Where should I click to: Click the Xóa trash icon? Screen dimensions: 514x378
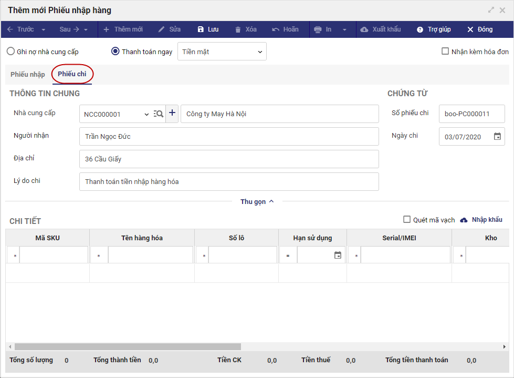238,29
